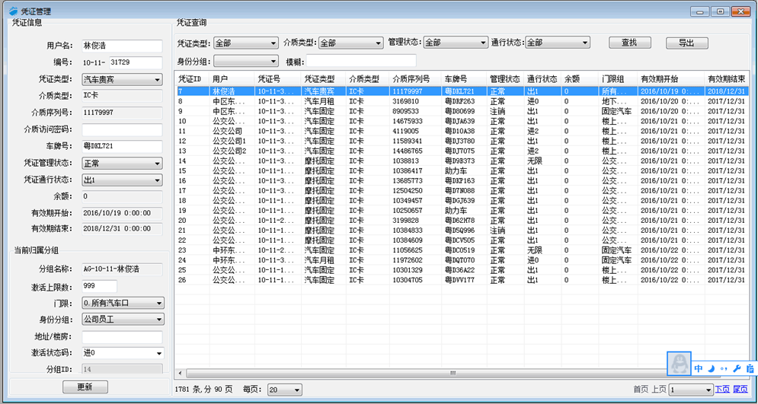Open the 凭证管理状态 dropdown

(123, 164)
